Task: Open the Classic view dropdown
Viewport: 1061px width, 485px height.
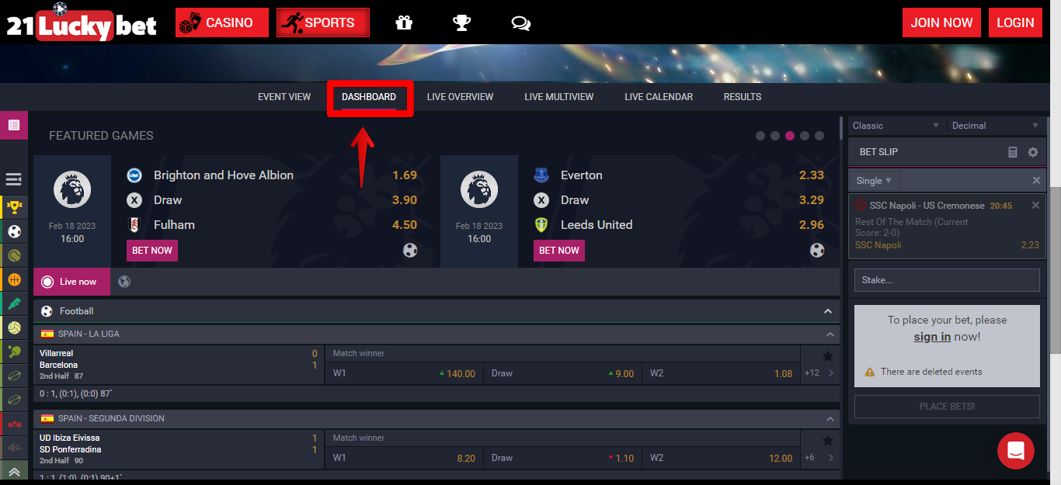Action: coord(896,126)
